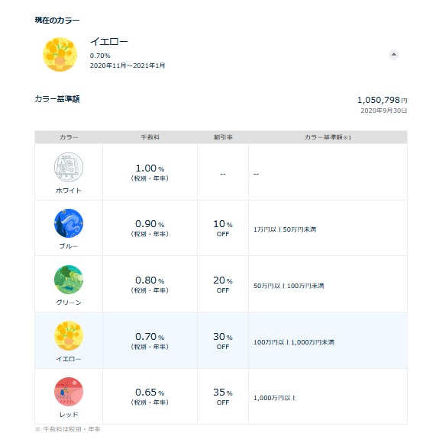Viewport: 423px width, 439px height.
Task: Click the 35% OFF discount cell
Action: 223,396
